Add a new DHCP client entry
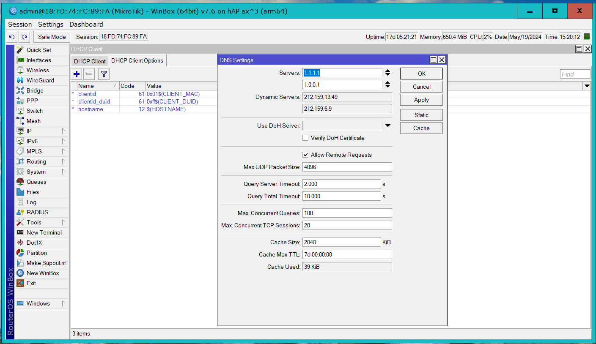The image size is (596, 344). click(76, 74)
